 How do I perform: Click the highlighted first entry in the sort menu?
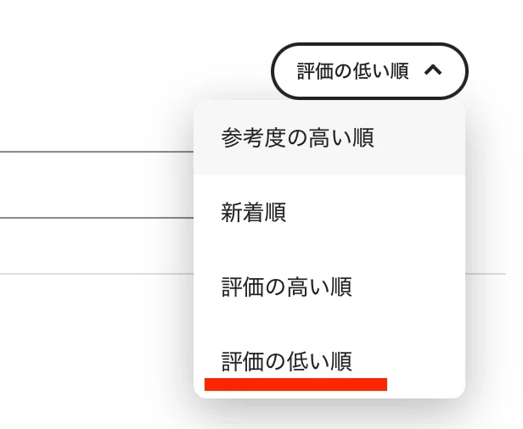(x=329, y=137)
